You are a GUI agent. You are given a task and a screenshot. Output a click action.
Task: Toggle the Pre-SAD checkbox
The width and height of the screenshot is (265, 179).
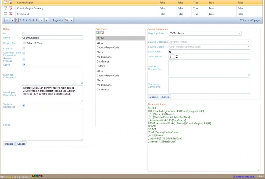pos(24,48)
